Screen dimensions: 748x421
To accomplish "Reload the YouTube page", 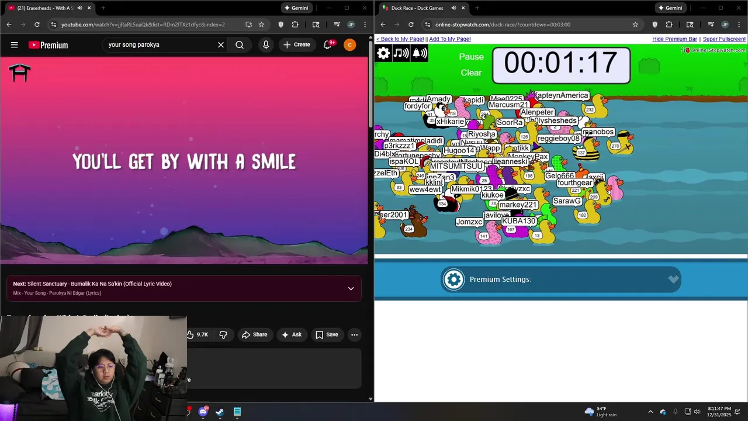I will (37, 25).
